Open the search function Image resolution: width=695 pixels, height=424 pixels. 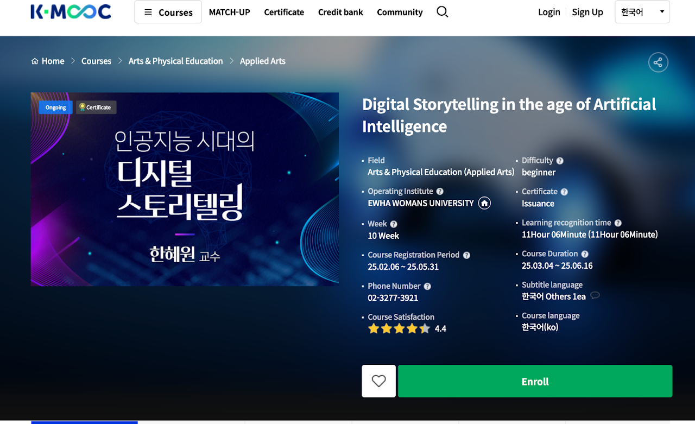click(442, 11)
